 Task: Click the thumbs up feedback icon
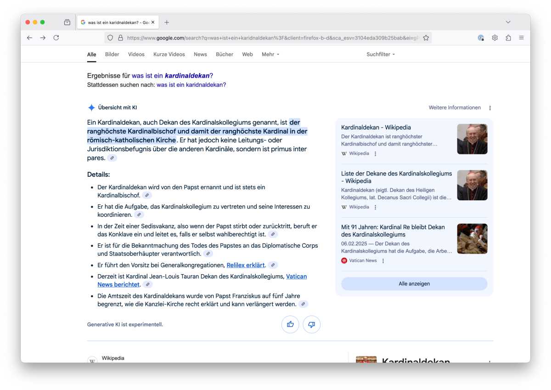point(290,324)
